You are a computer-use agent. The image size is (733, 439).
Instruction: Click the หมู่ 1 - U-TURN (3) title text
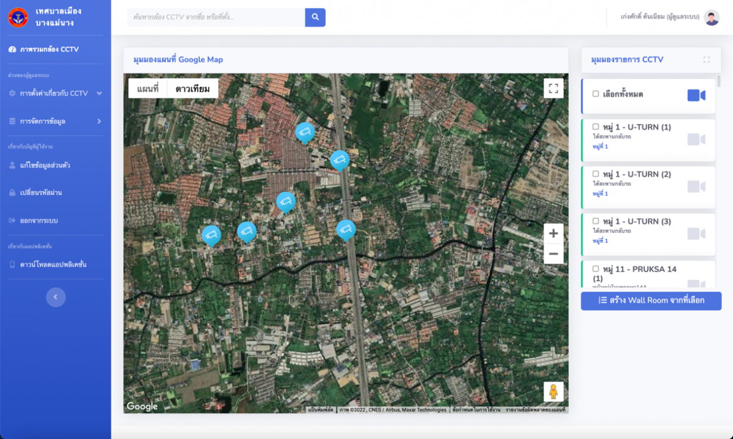click(x=637, y=221)
